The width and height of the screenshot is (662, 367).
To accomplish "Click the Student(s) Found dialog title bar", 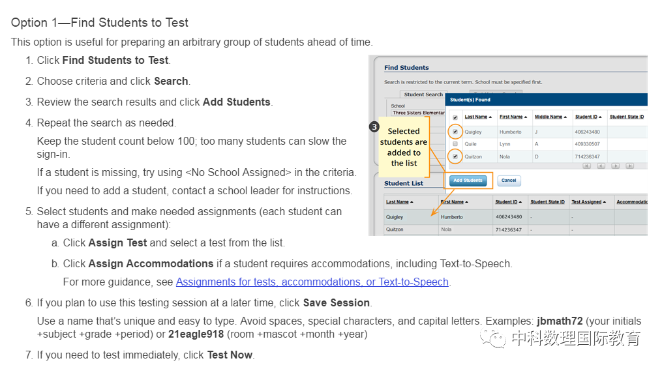I will click(547, 100).
